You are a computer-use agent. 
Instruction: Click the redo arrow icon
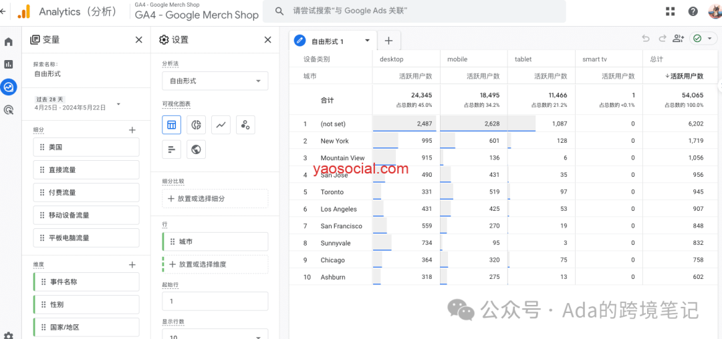[662, 39]
